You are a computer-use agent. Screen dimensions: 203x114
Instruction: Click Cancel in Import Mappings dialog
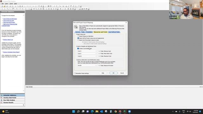click(122, 73)
